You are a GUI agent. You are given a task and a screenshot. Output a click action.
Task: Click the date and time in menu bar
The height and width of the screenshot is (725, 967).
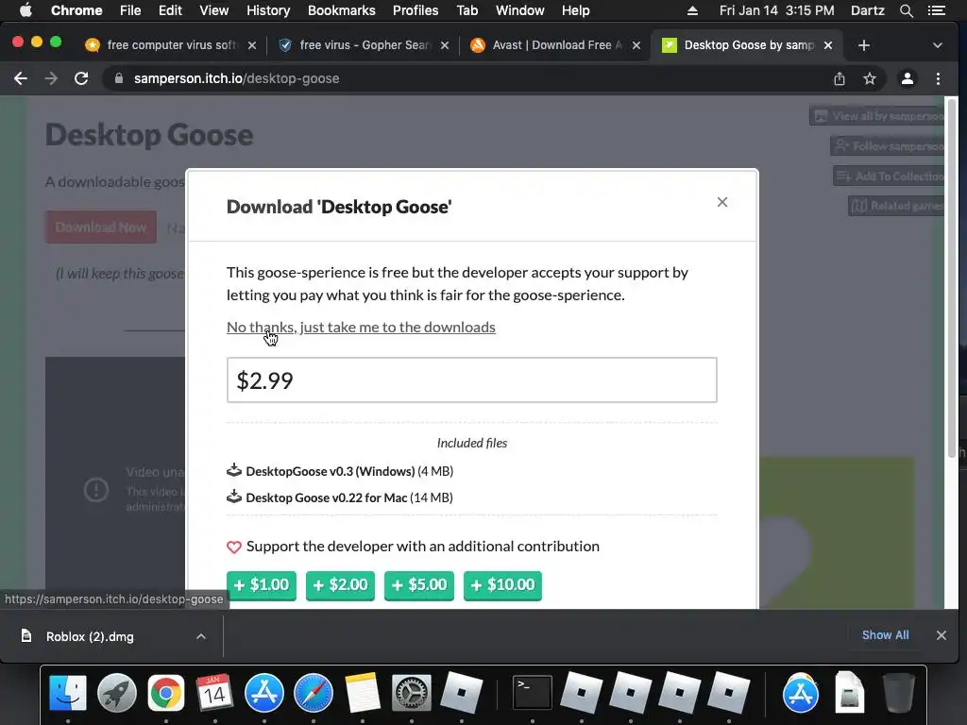pos(776,10)
